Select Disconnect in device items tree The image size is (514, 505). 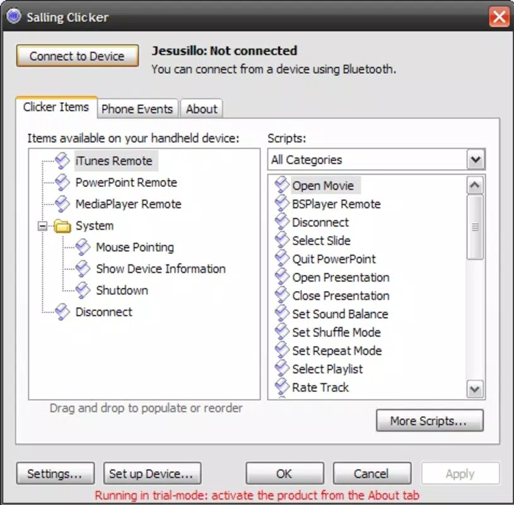coord(104,312)
